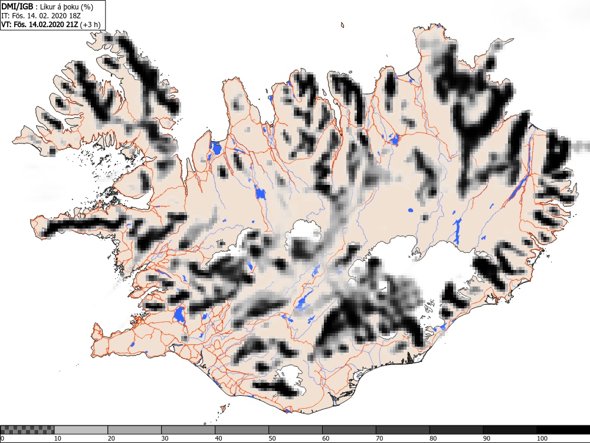590x443 pixels.
Task: Click the '90' label on the legend scale
Action: [x=487, y=438]
